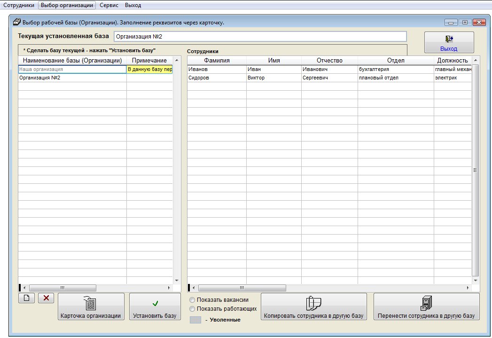This screenshot has height=338, width=492.
Task: Click the Текущая установленная база field
Action: pyautogui.click(x=260, y=36)
